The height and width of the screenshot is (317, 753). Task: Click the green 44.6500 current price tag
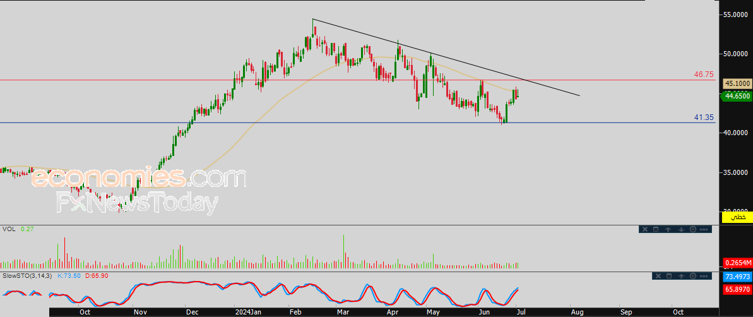tap(737, 96)
